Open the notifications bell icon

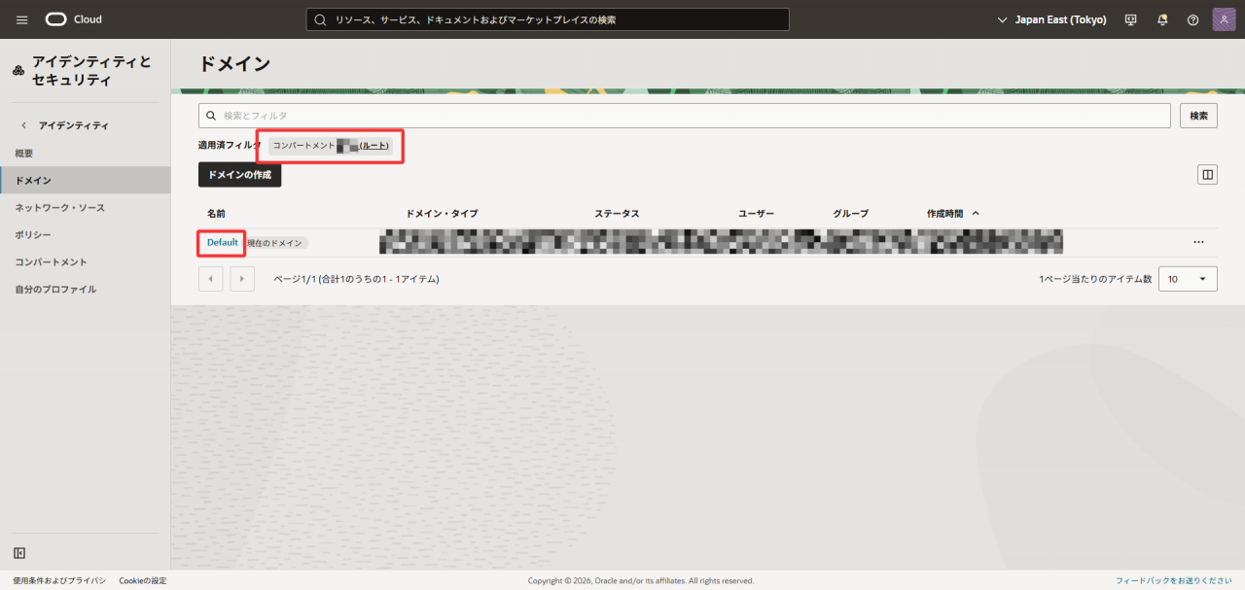click(x=1162, y=19)
